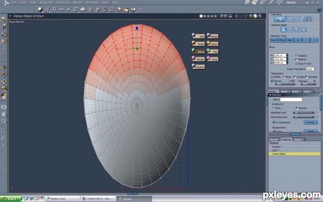Click the Ring selection tool button

(282, 40)
